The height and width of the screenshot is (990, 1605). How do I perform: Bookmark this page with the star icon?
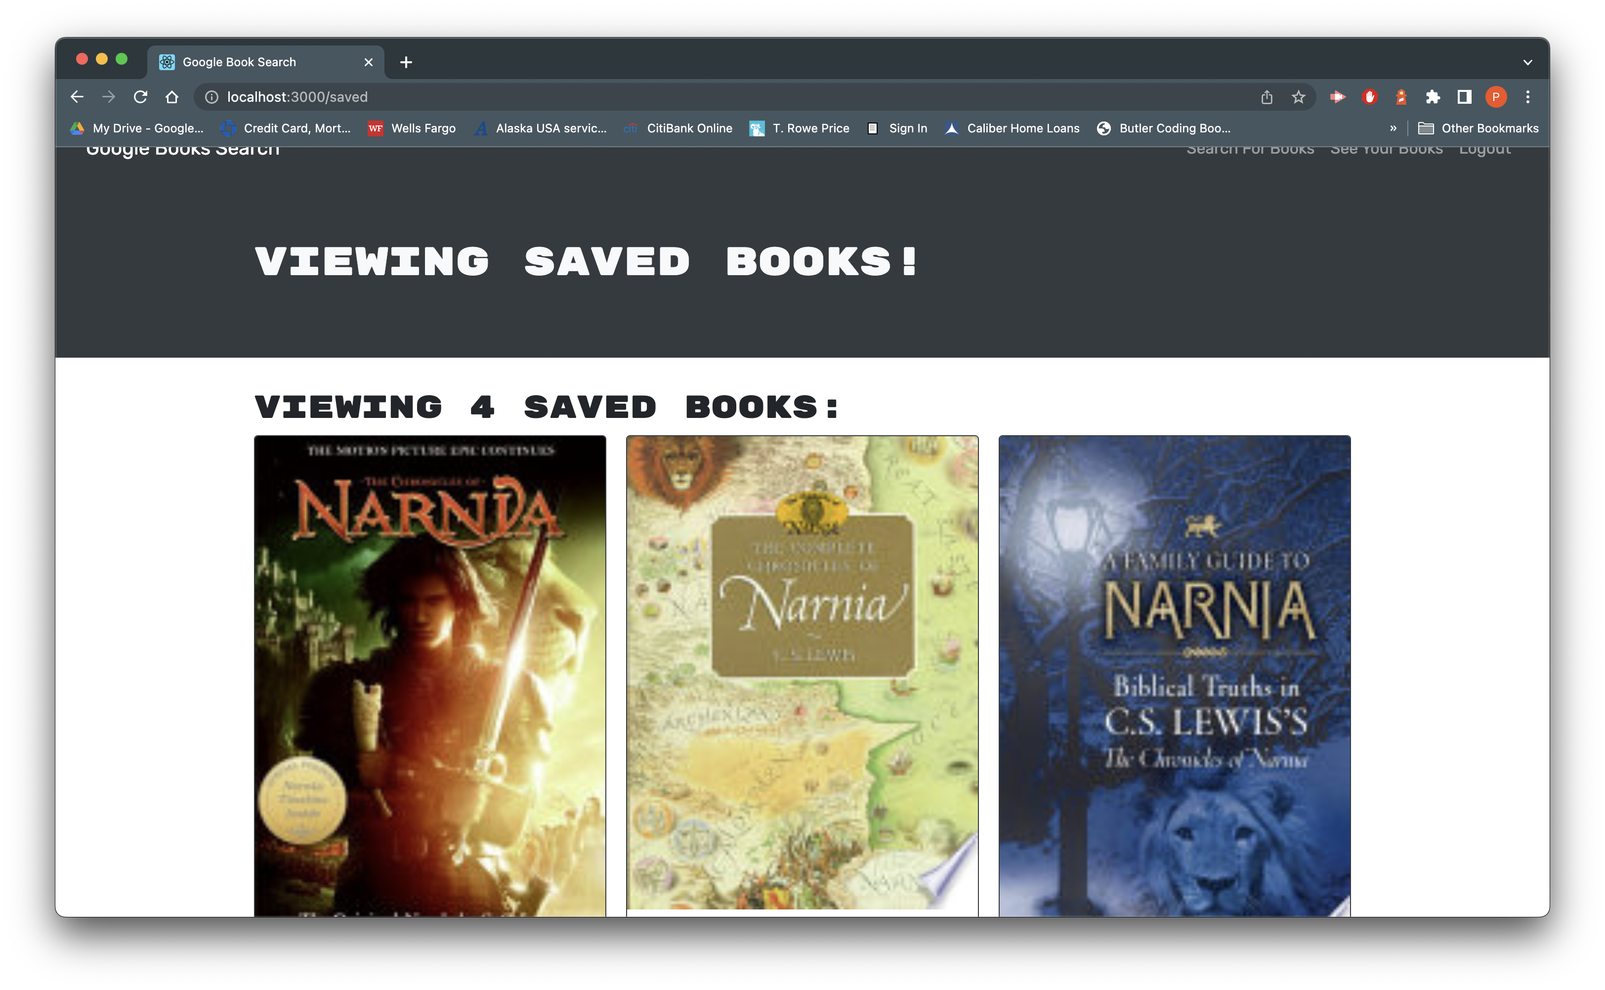point(1298,97)
